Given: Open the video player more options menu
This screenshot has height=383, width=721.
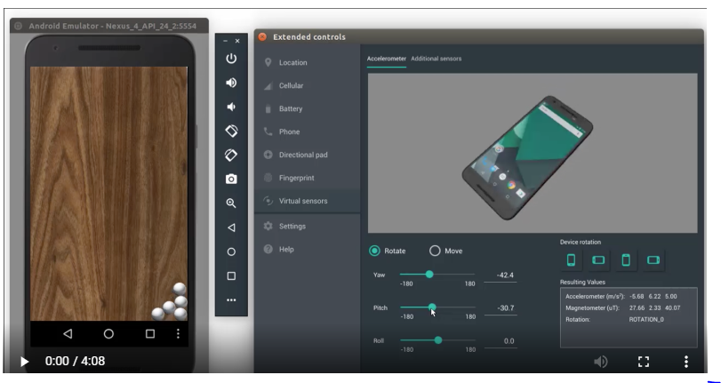Looking at the screenshot, I should click(x=686, y=362).
